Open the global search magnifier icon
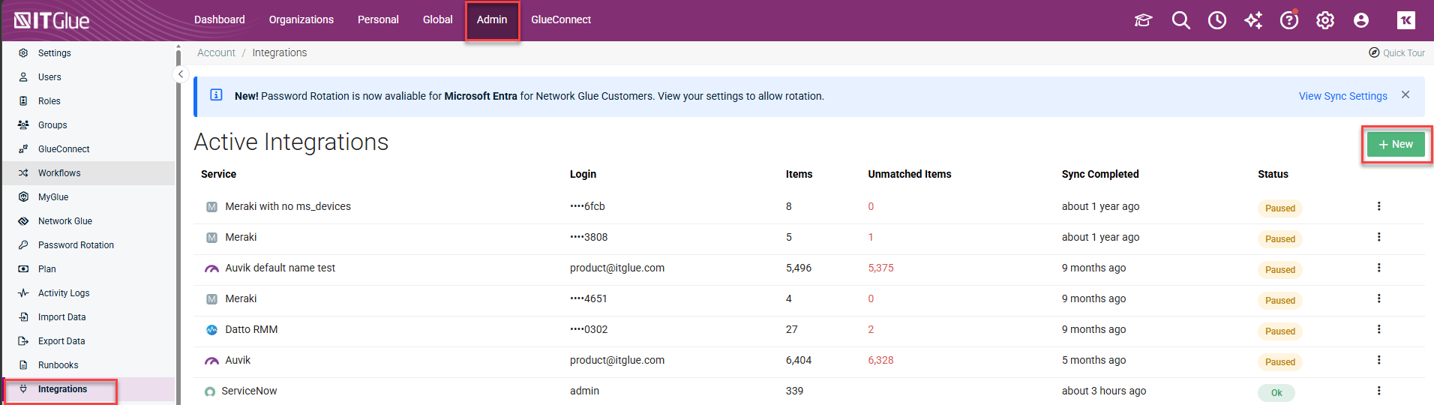 point(1180,20)
